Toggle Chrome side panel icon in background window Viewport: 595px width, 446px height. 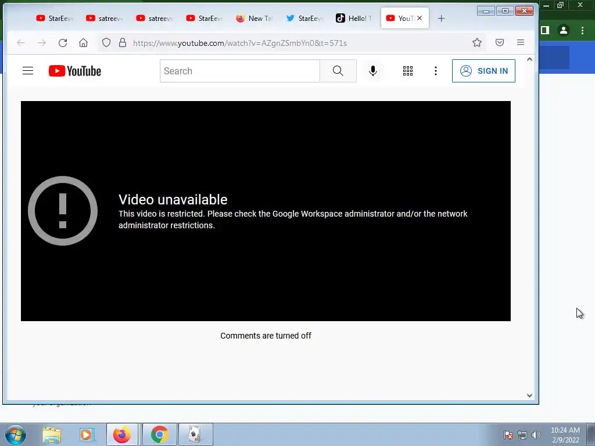pos(545,30)
